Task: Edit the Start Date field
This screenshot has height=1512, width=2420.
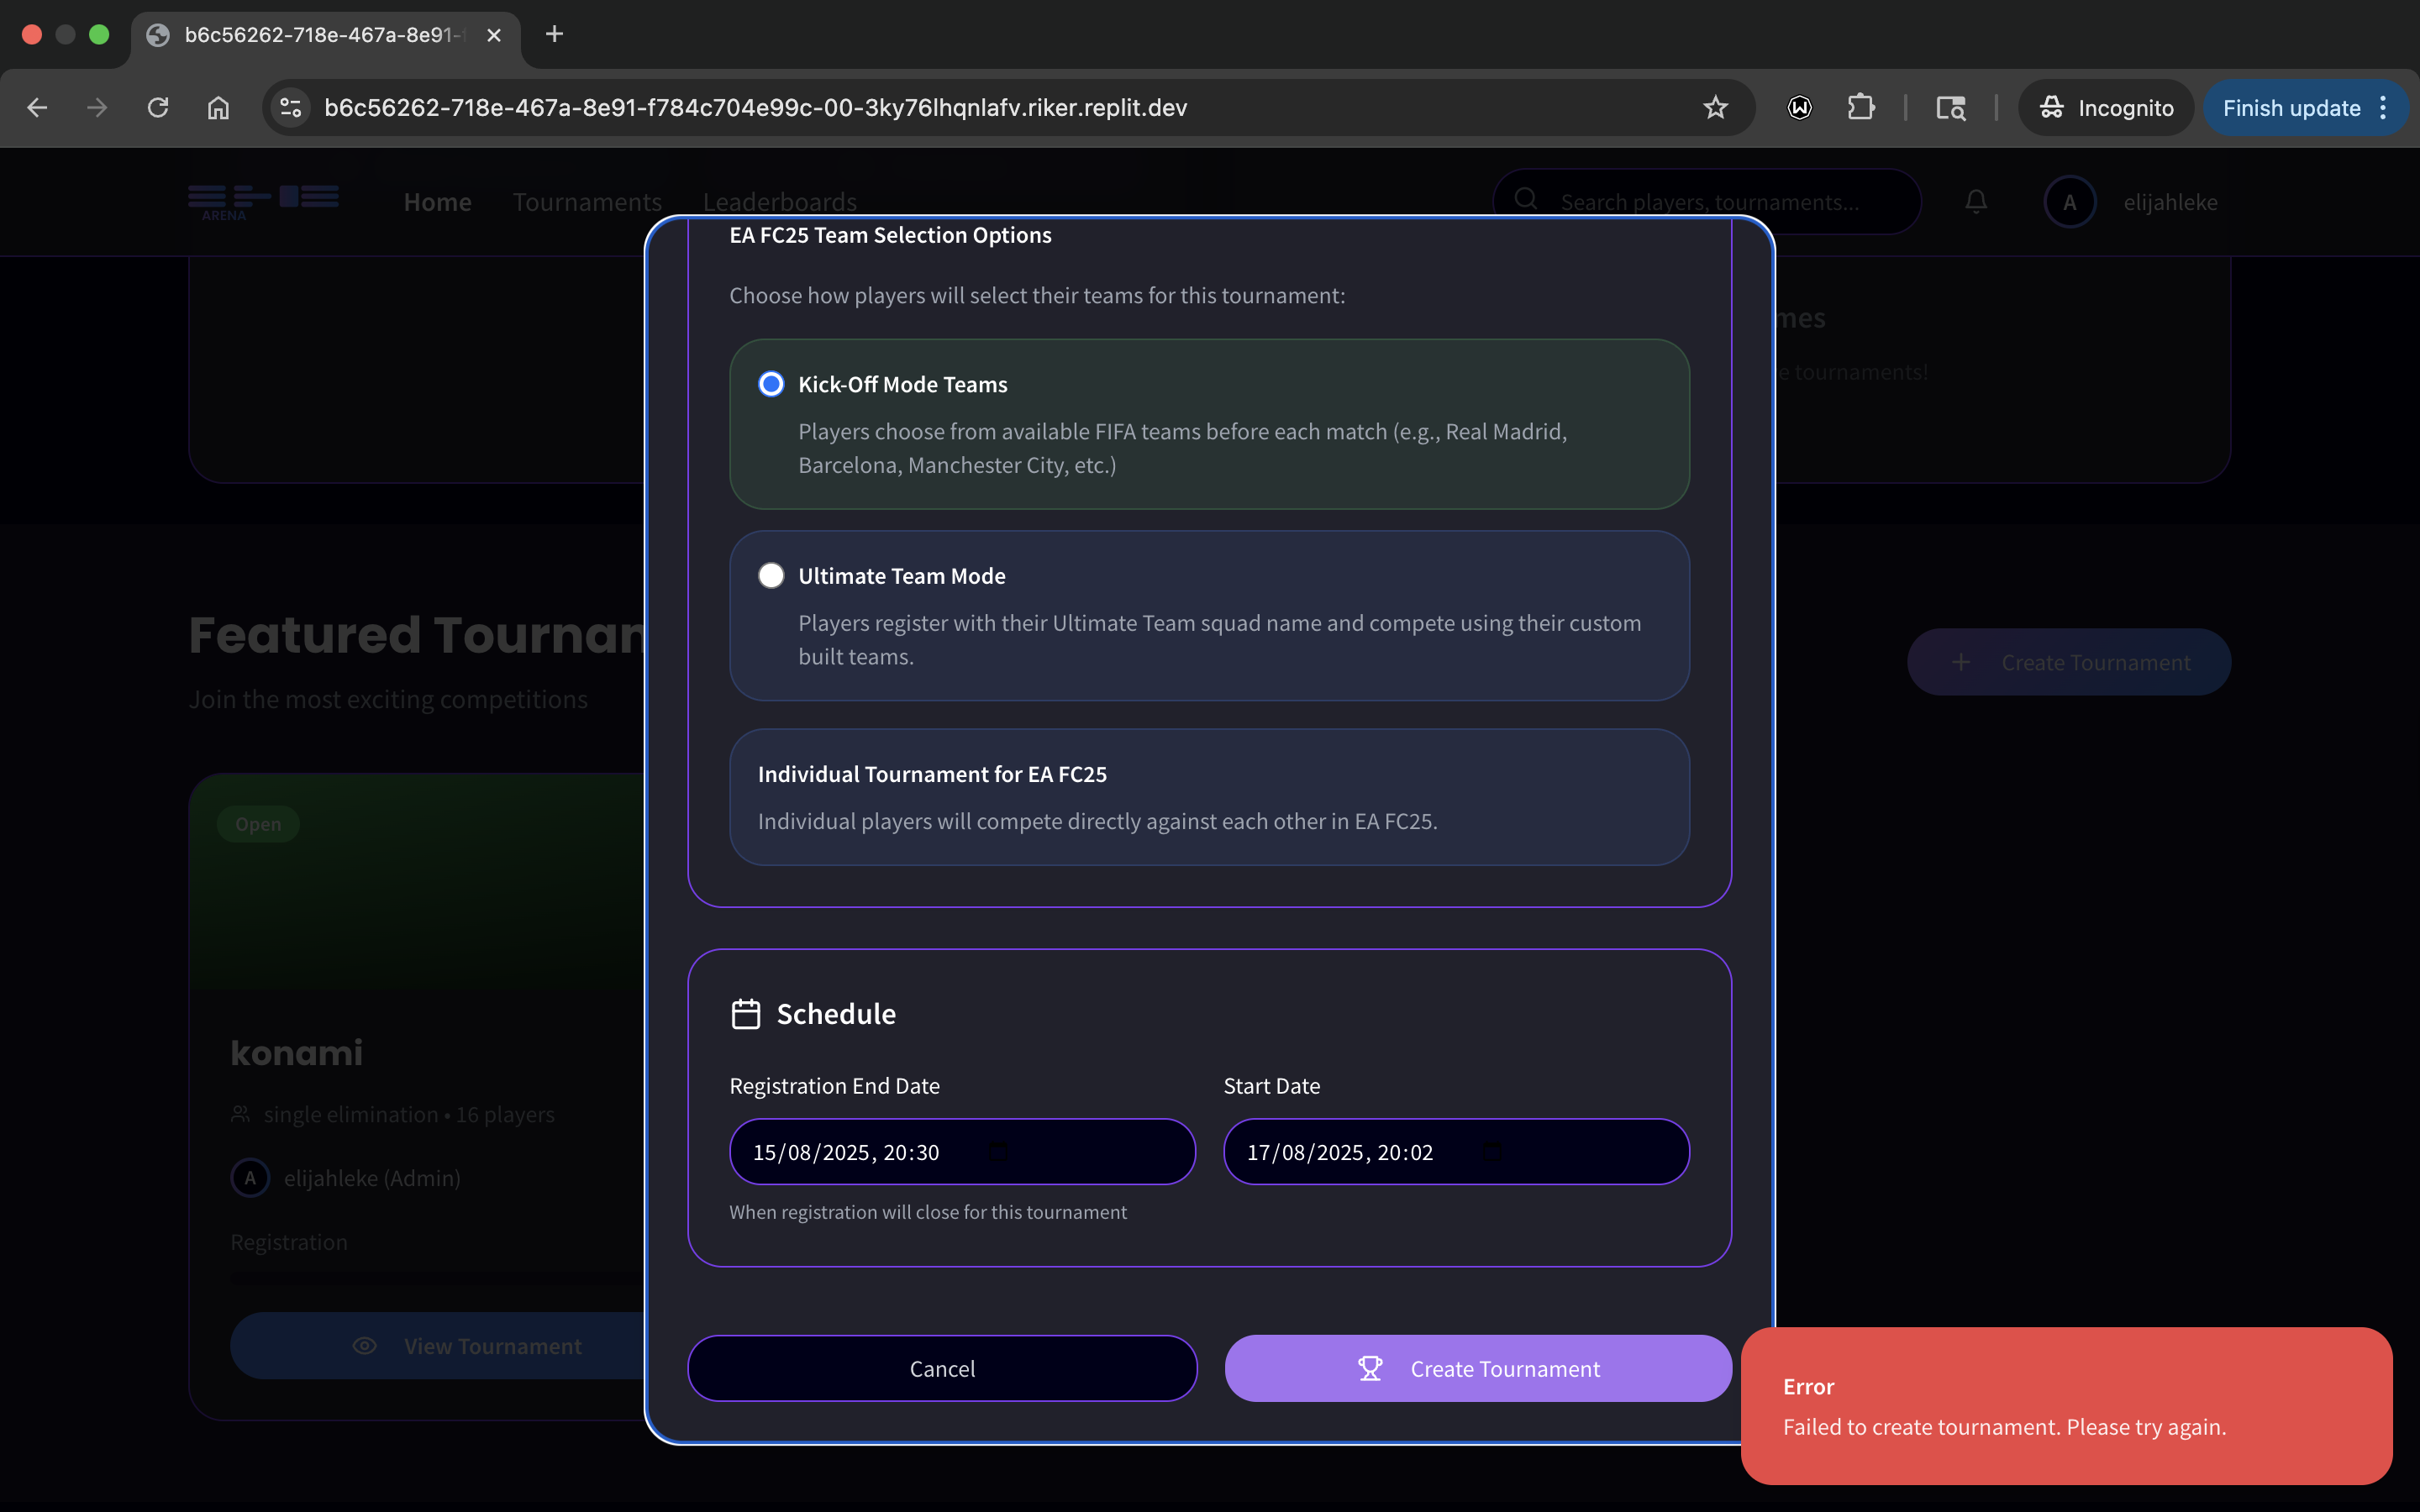Action: [1456, 1152]
